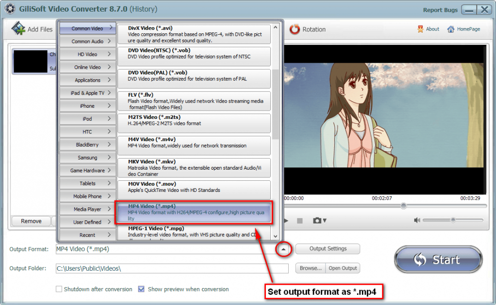
Task: Click the 00:02:07 current time label
Action: (382, 198)
